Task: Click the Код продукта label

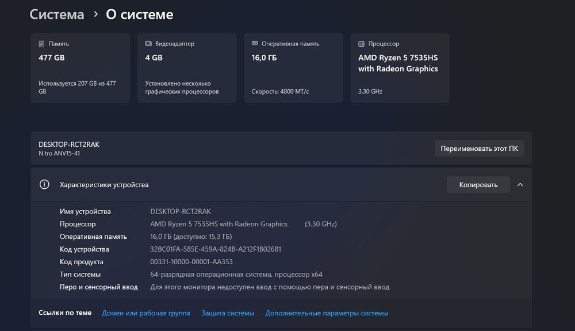Action: click(x=82, y=262)
